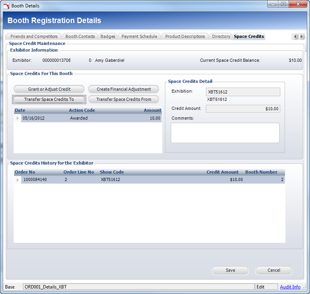Go to the Payment Schedule tab

click(139, 36)
